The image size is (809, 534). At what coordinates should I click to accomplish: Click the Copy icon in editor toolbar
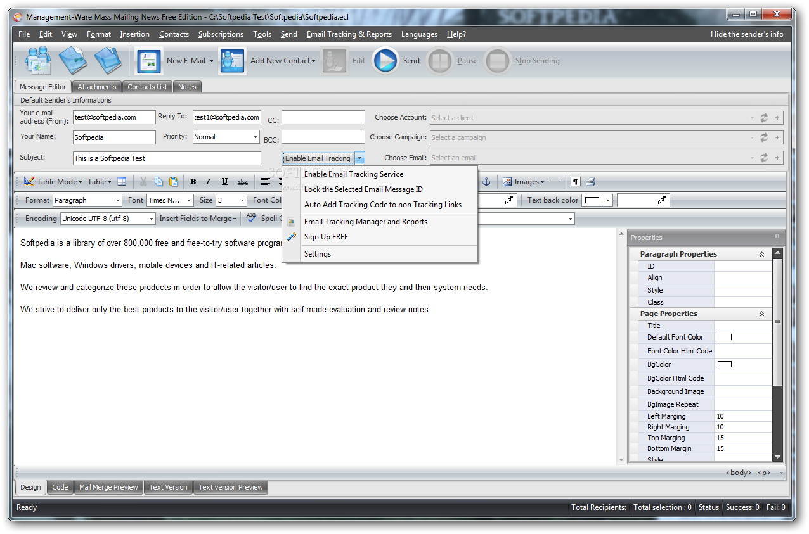pos(159,182)
